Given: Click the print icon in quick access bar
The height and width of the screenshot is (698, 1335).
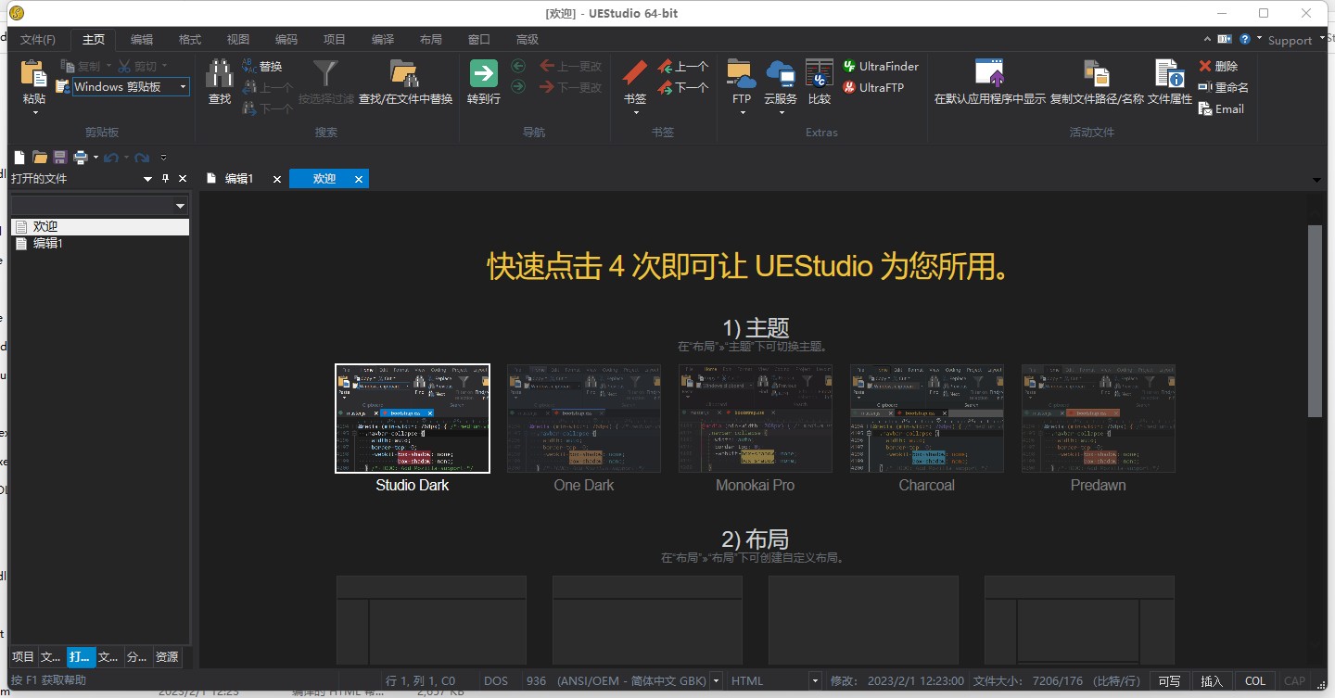Looking at the screenshot, I should tap(81, 158).
